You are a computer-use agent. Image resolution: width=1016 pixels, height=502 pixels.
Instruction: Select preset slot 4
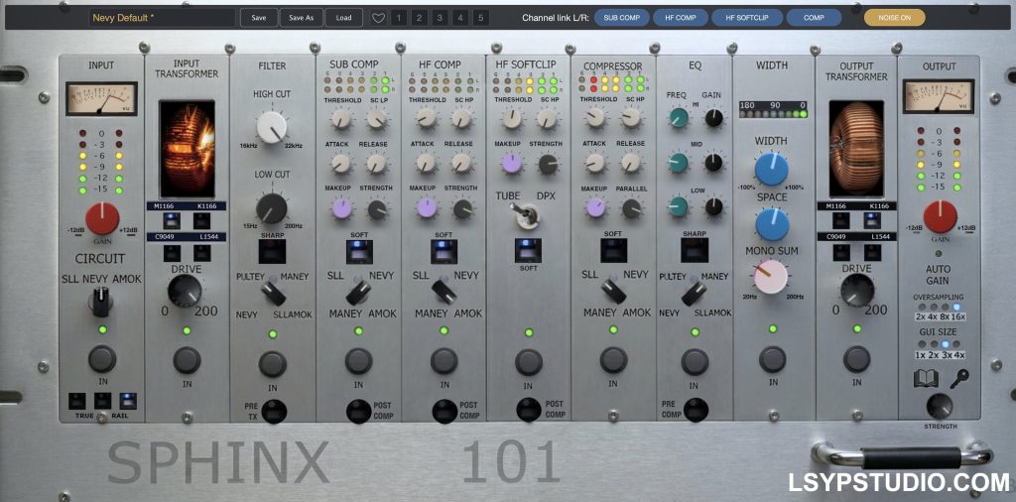point(460,18)
